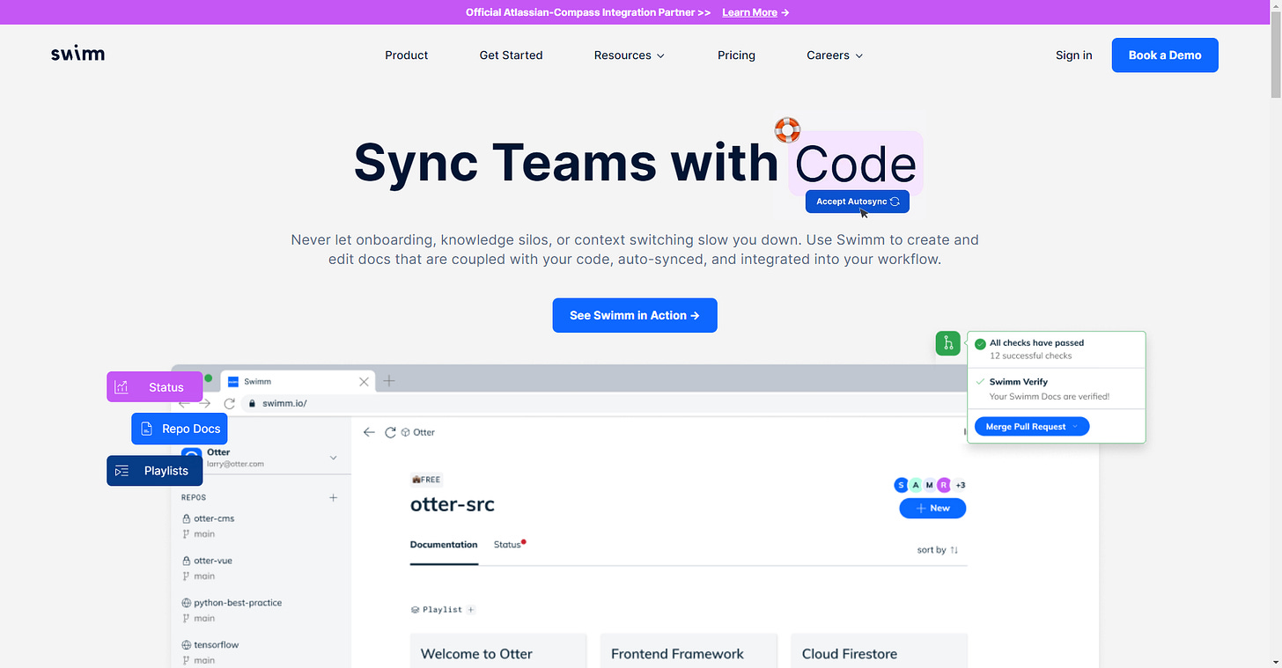This screenshot has width=1282, height=668.
Task: Select the Status floating tag
Action: [154, 387]
